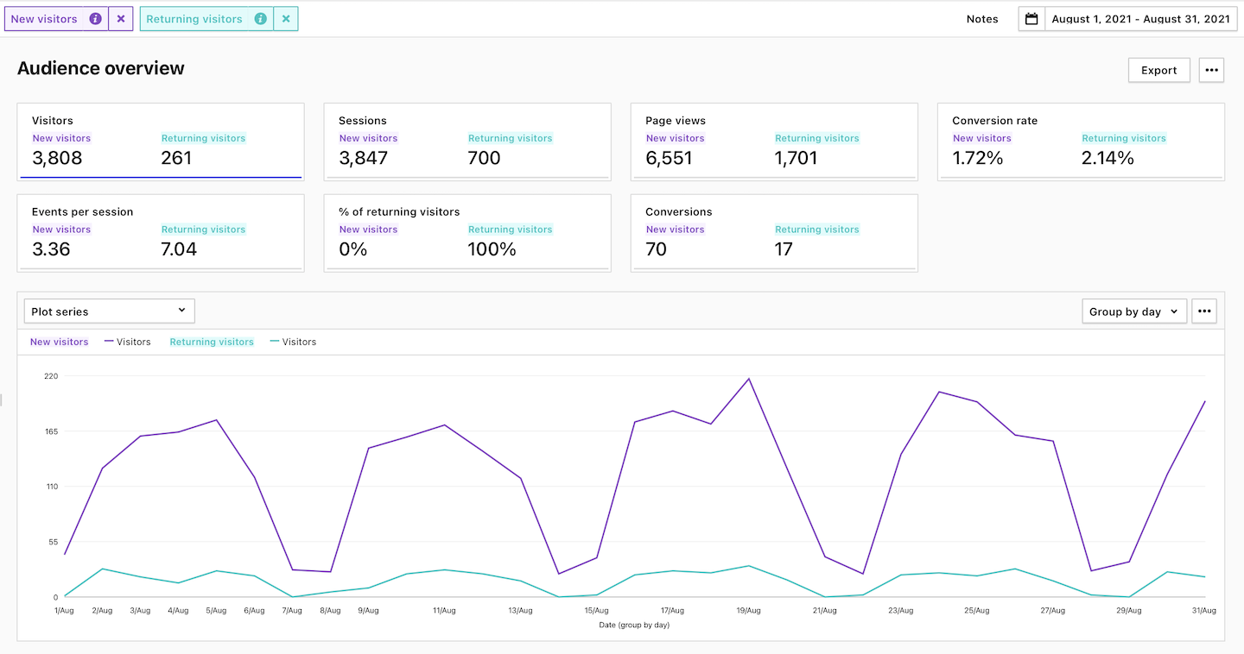Click the 1/Aug x-axis label

[65, 611]
